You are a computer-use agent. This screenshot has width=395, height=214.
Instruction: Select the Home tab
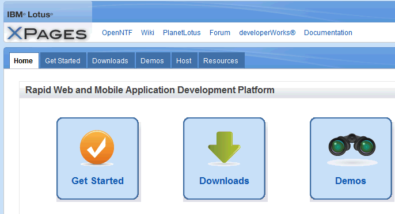click(24, 60)
